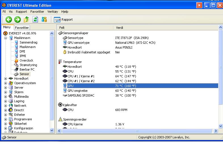Image resolution: width=223 pixels, height=144 pixels.
Task: Expand the Nettverk tree node
Action: point(5,106)
